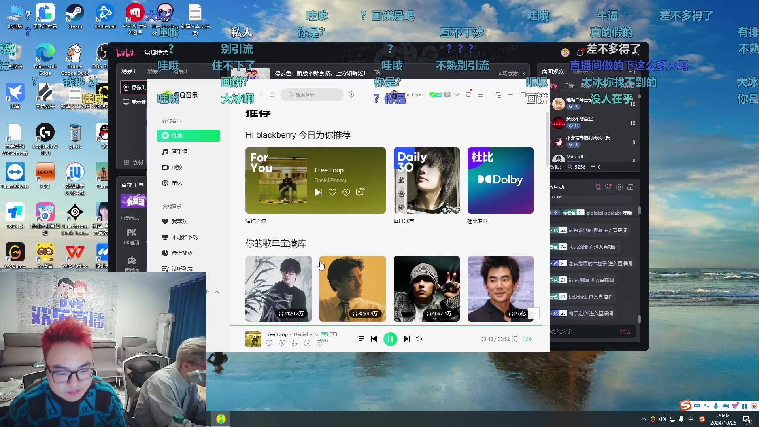The width and height of the screenshot is (759, 427).
Task: Dislike current song with broken heart icon in player bar
Action: pos(282,343)
